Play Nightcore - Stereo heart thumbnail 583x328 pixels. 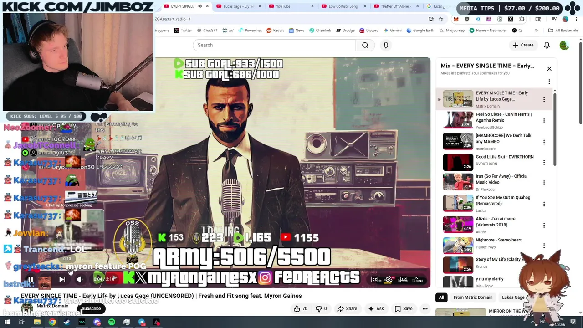(x=458, y=245)
